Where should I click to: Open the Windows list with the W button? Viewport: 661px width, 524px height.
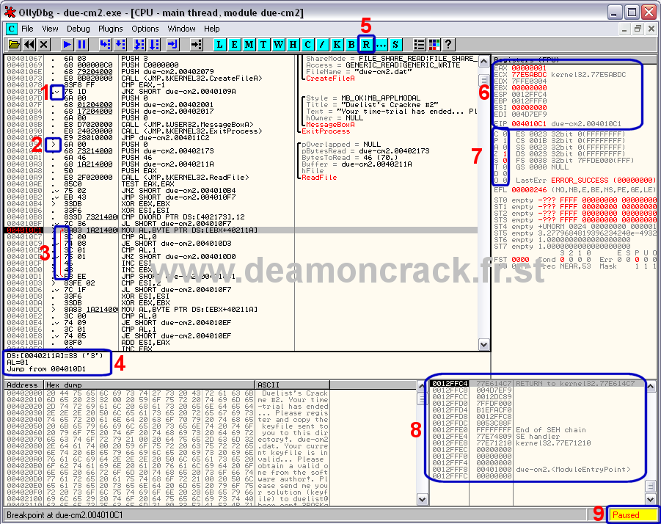(278, 44)
